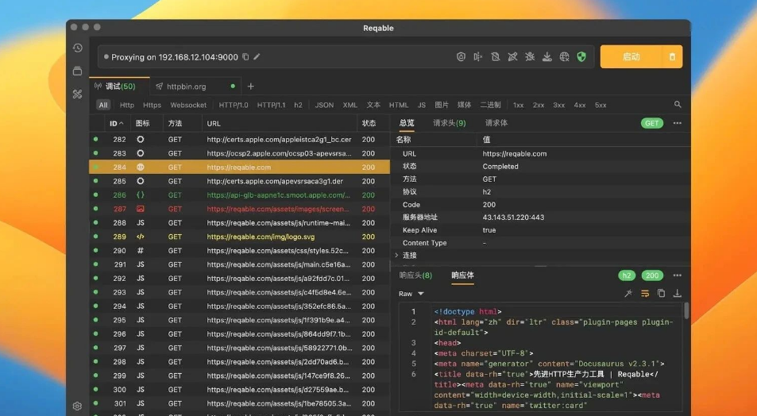Click the green shield certificate icon
Screen dimensions: 757x416
click(x=581, y=57)
